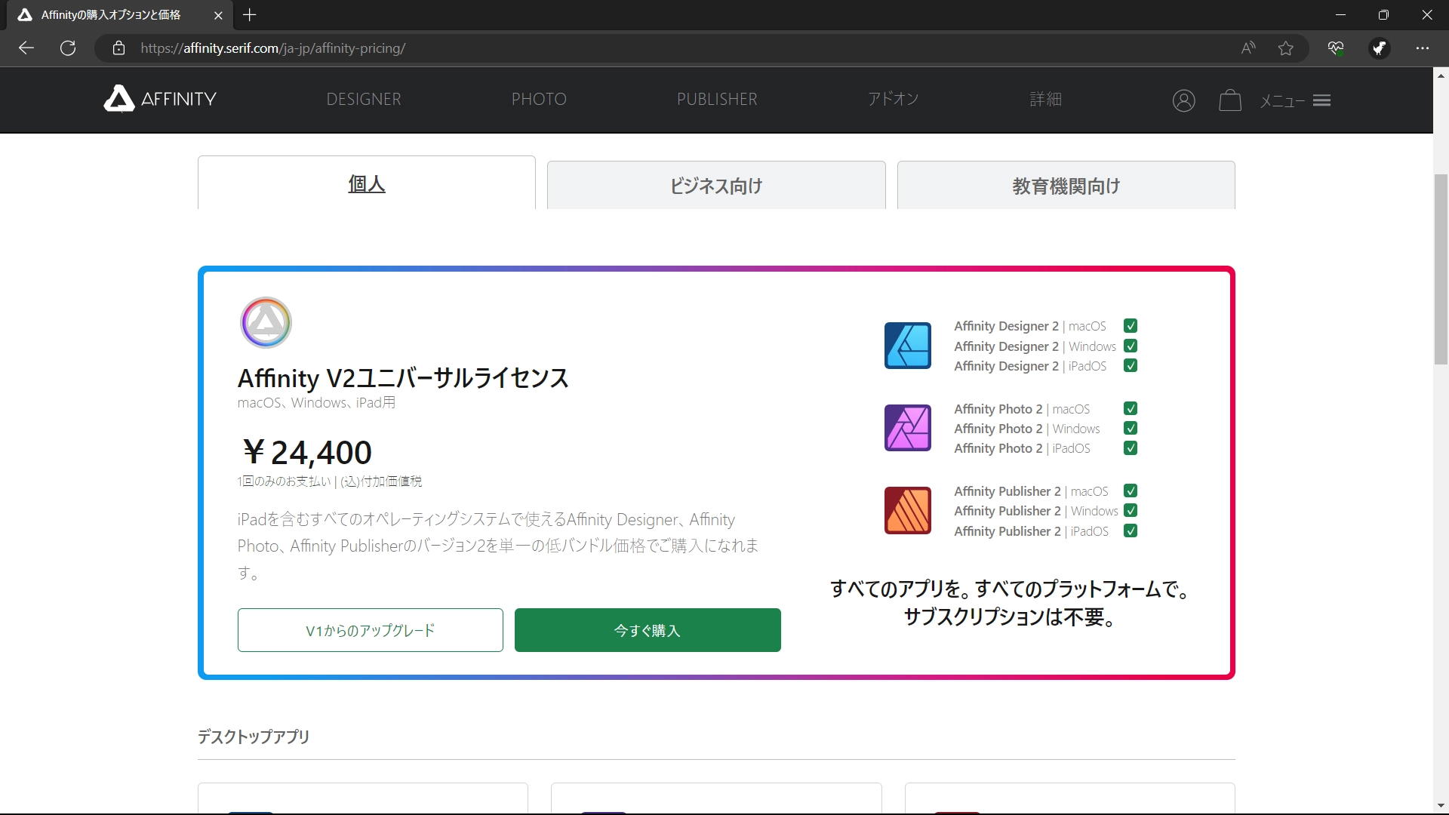Select the Affinity Publisher 2 app icon
The image size is (1449, 815).
(907, 510)
